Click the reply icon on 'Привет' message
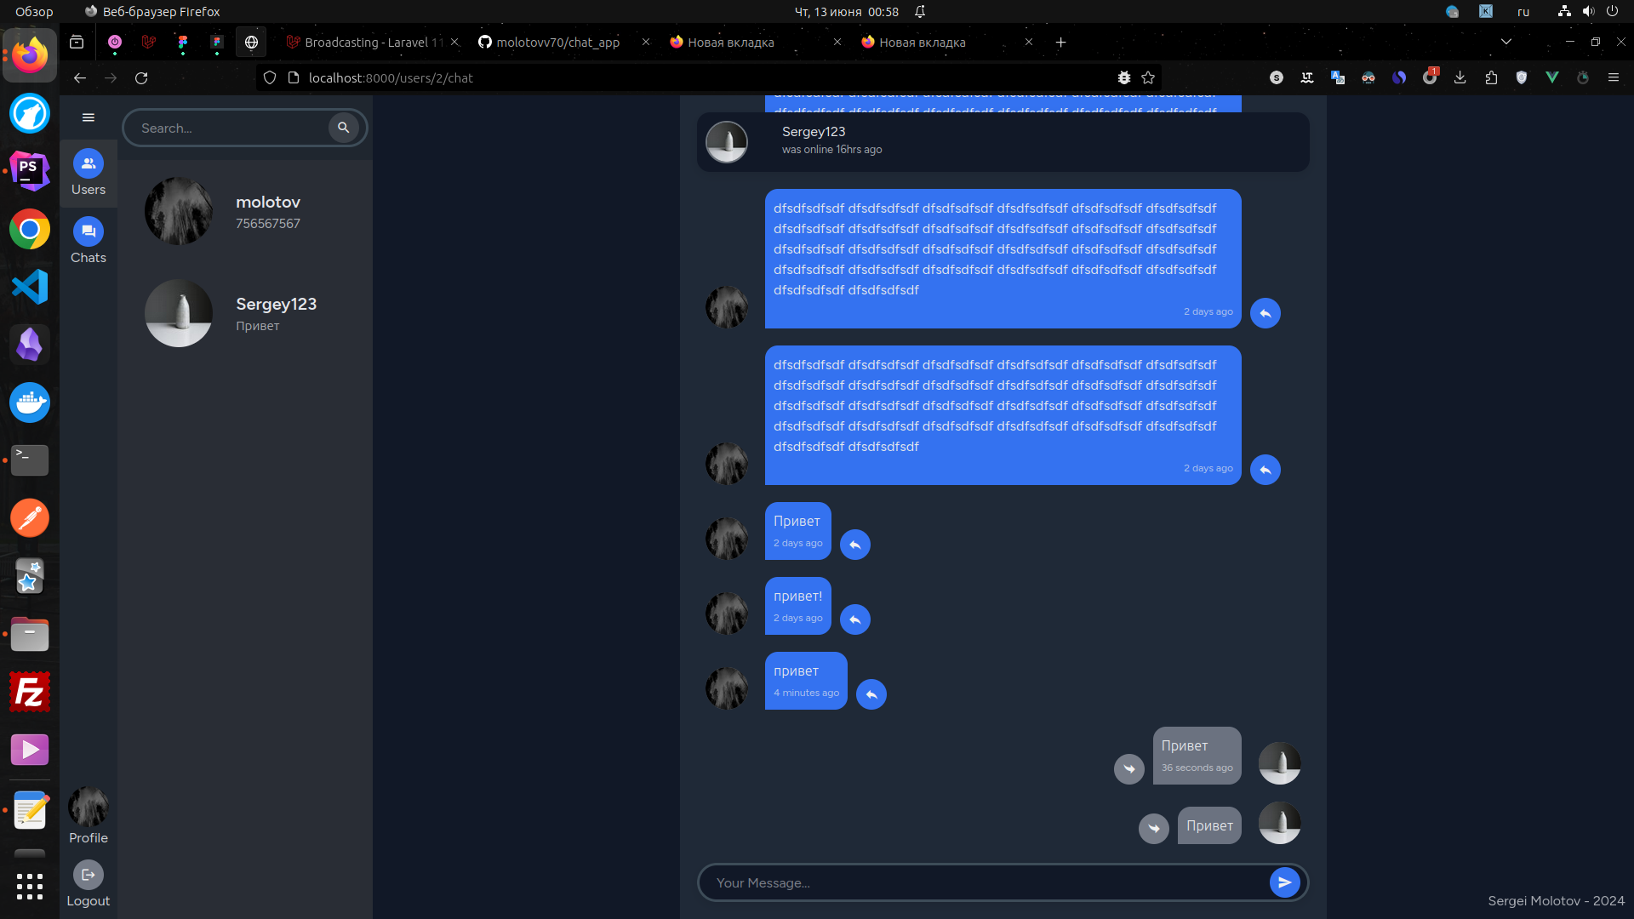This screenshot has width=1634, height=919. [855, 545]
